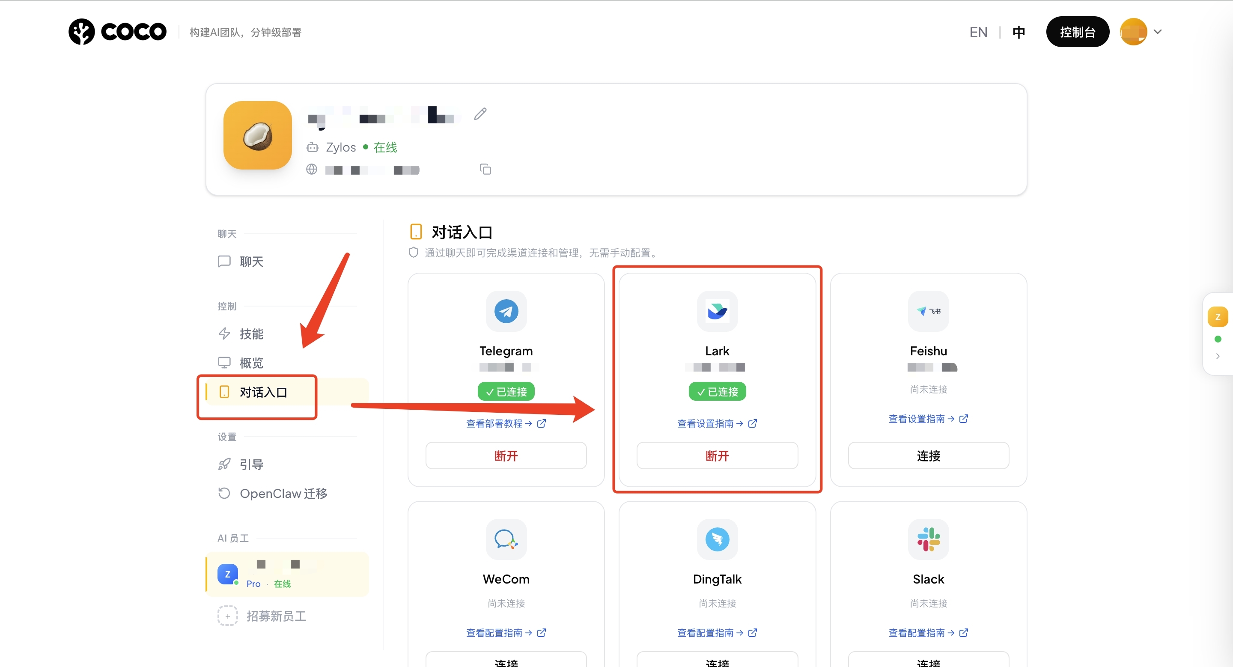The image size is (1233, 667).
Task: Open the 控制台 console button
Action: [1078, 32]
